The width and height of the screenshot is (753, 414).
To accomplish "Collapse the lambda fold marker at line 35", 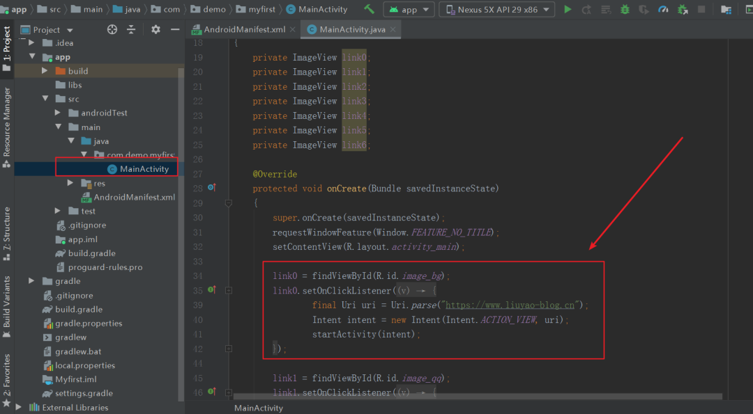I will click(229, 290).
